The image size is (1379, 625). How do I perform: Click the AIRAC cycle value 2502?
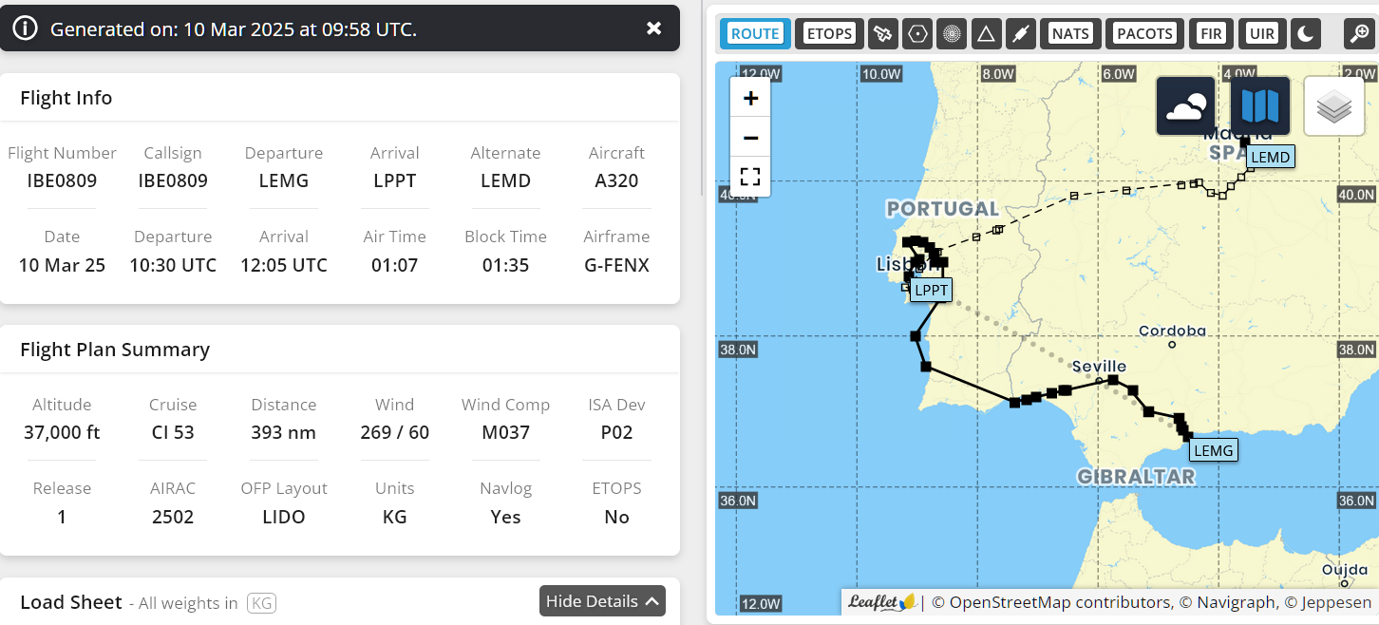coord(173,517)
